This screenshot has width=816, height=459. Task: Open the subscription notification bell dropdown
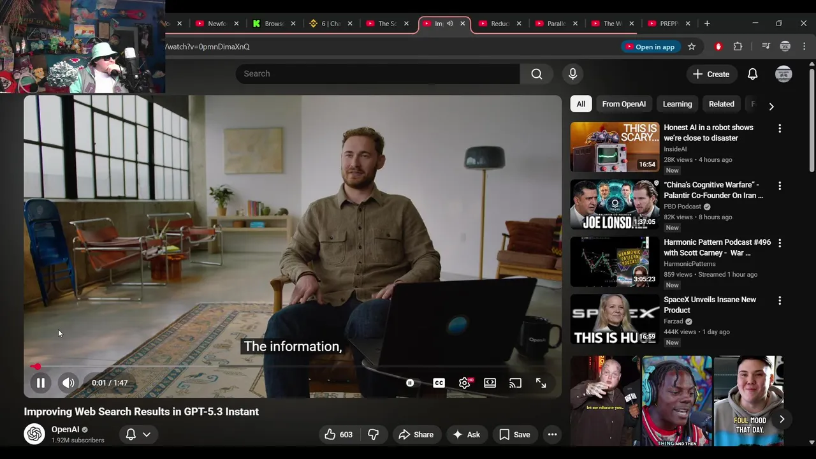pyautogui.click(x=138, y=435)
